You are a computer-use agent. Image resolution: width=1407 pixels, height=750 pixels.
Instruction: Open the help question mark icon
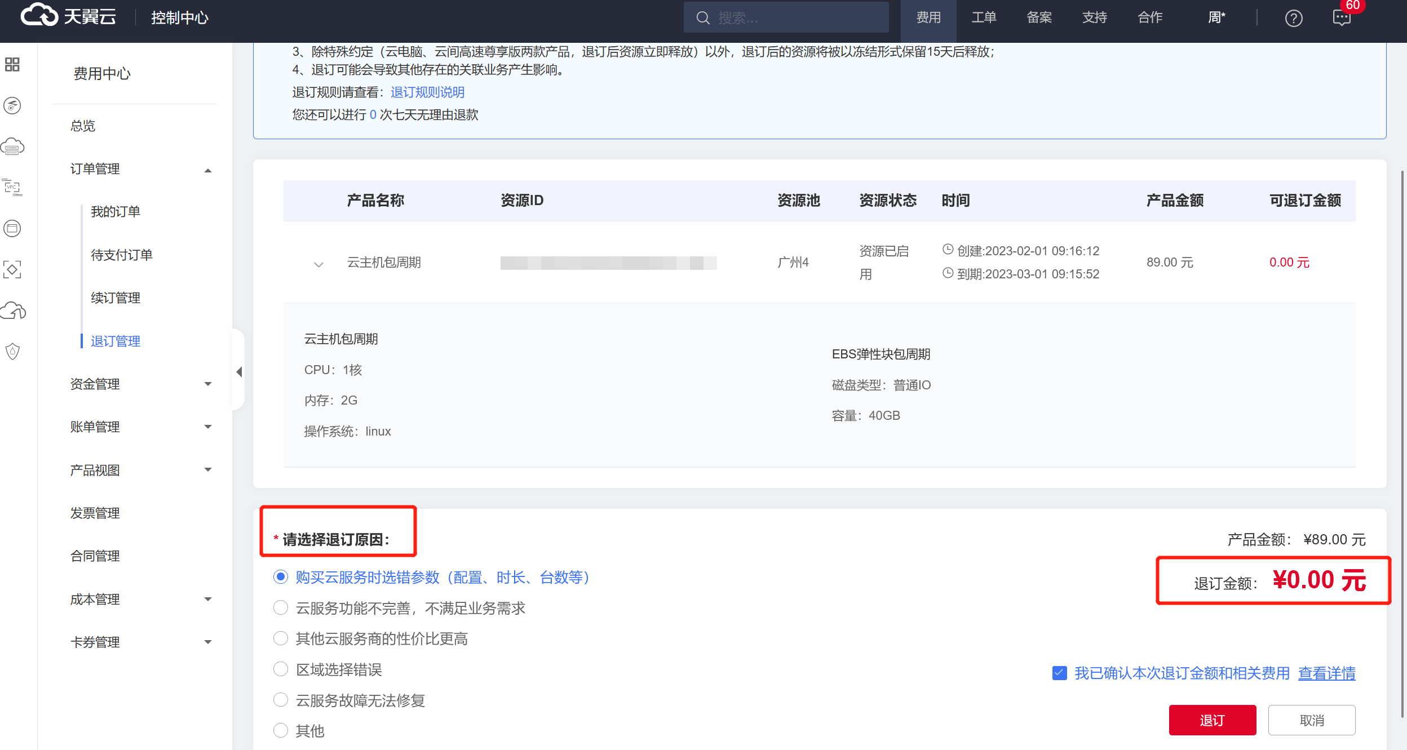[1293, 18]
